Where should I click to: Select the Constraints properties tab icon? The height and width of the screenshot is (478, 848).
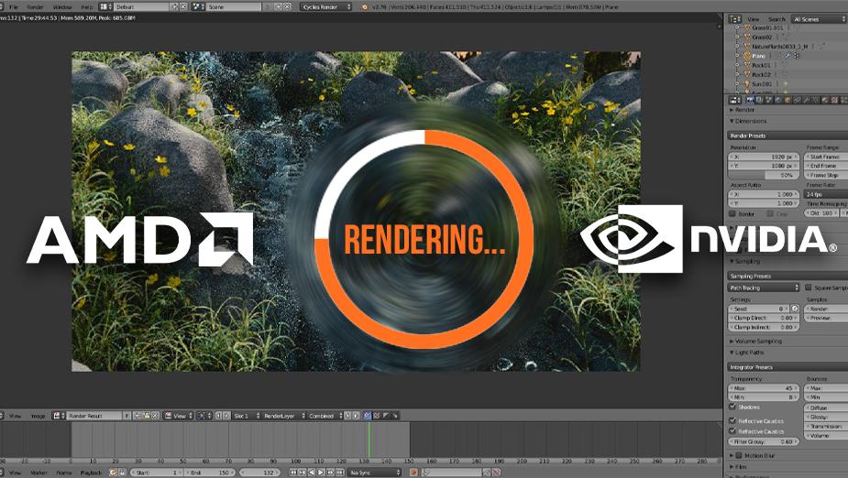coord(797,100)
